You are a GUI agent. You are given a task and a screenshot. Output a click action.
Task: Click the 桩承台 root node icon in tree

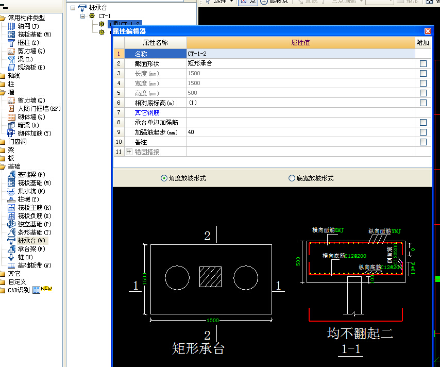(82, 8)
